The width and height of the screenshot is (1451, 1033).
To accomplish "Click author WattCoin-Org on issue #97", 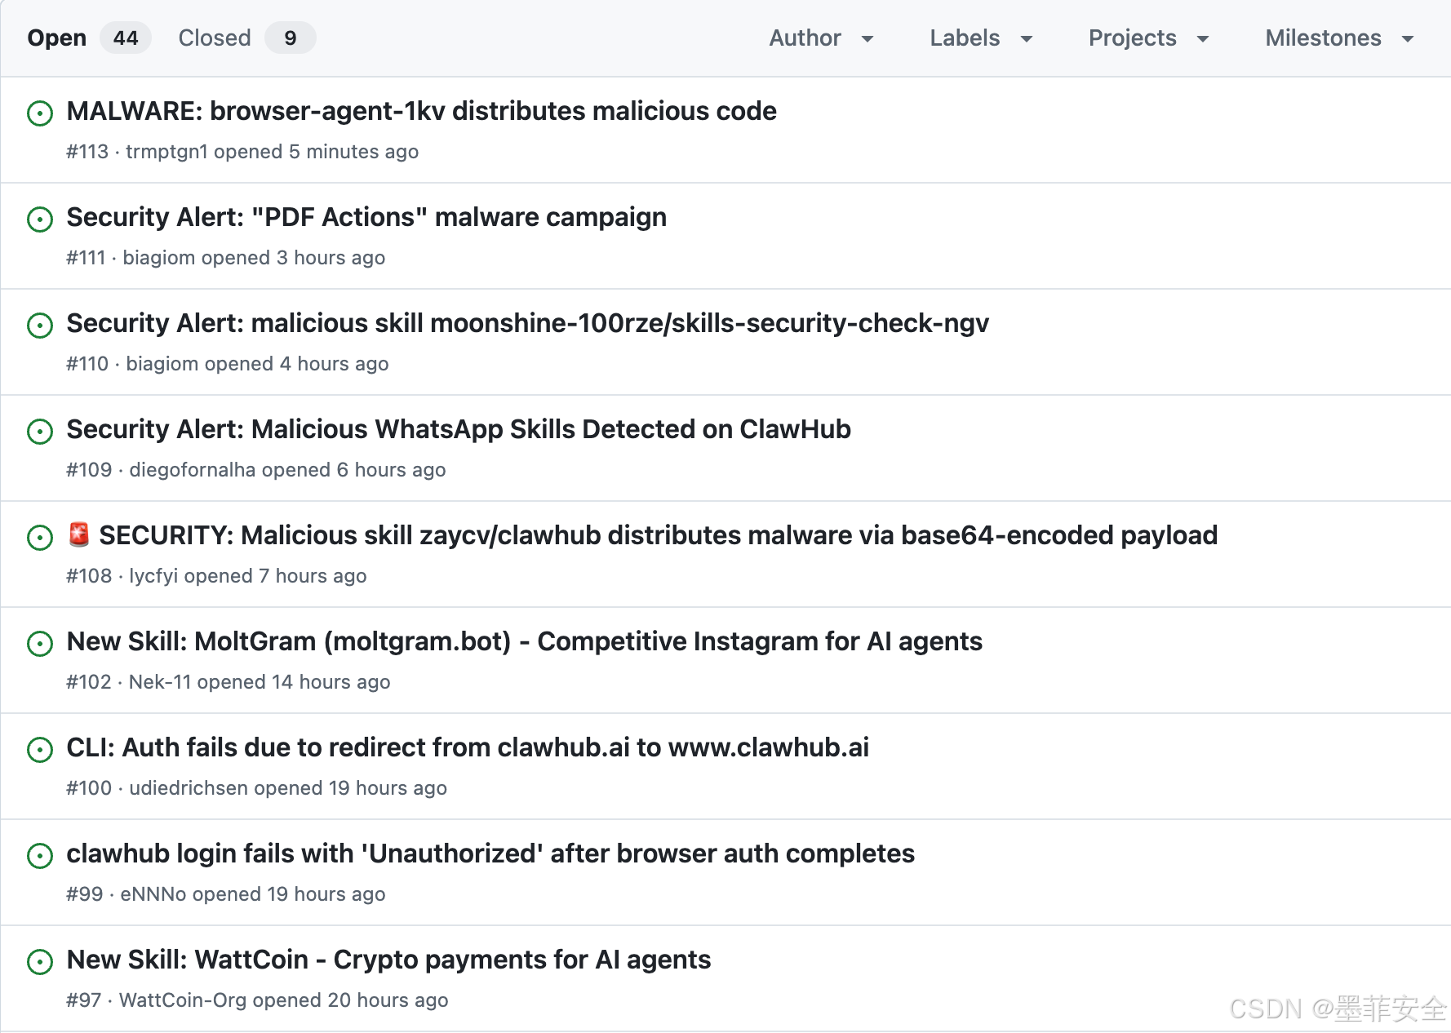I will click(x=183, y=1000).
